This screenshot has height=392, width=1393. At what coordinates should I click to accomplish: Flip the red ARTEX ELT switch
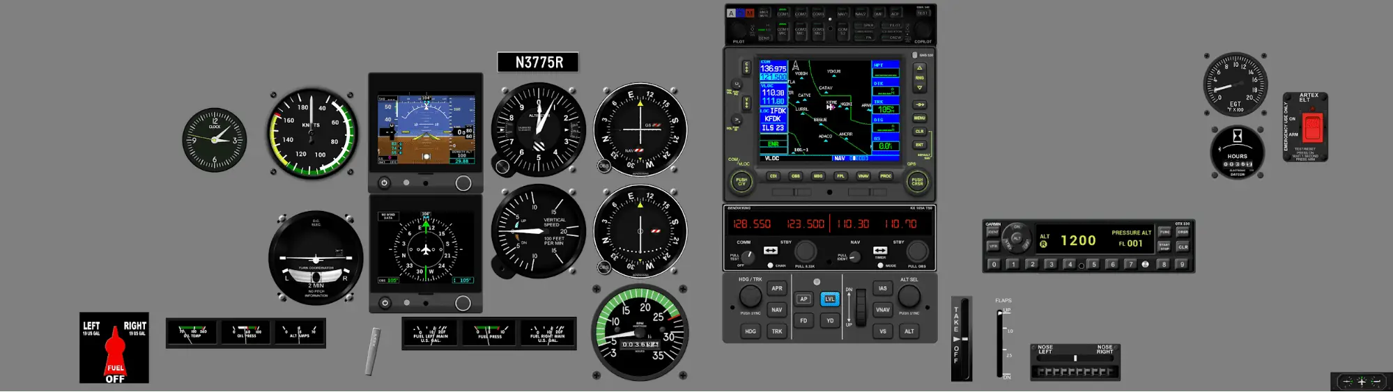click(x=1312, y=127)
